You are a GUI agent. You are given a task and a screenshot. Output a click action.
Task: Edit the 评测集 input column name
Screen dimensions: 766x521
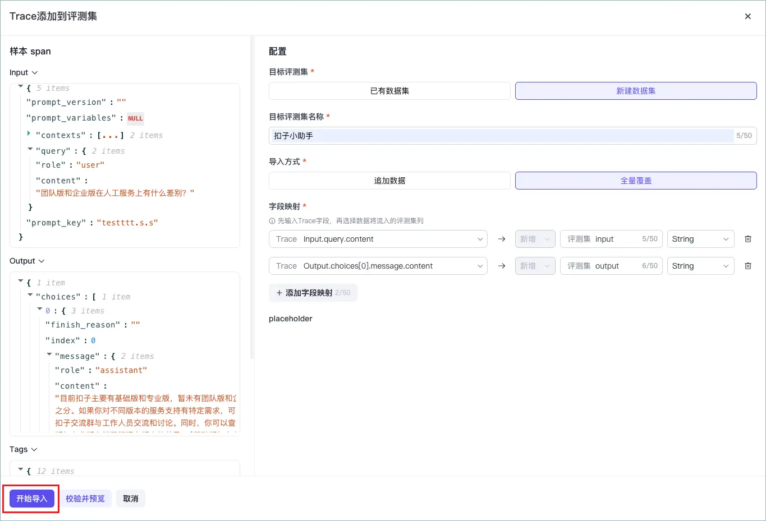[x=612, y=239]
